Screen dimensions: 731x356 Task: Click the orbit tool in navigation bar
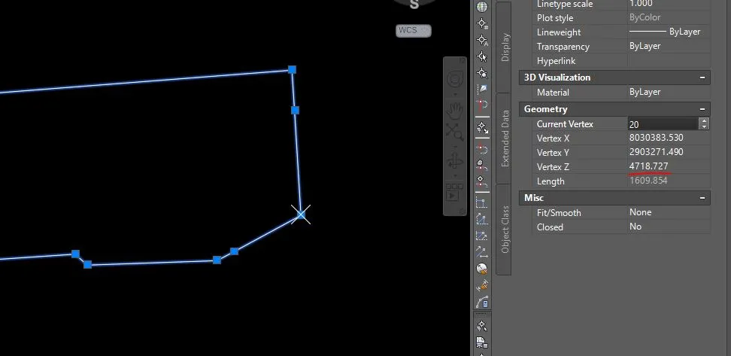coord(454,160)
